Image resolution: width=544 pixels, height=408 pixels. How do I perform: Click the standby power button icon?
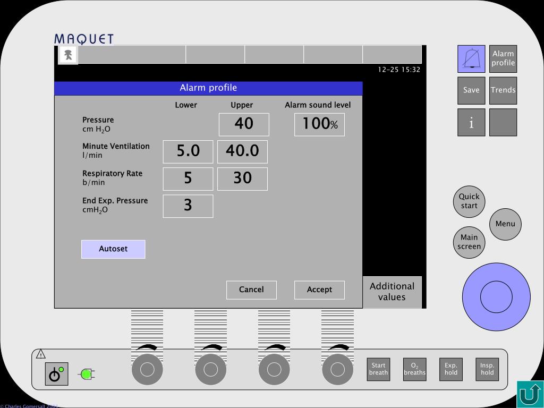point(56,374)
